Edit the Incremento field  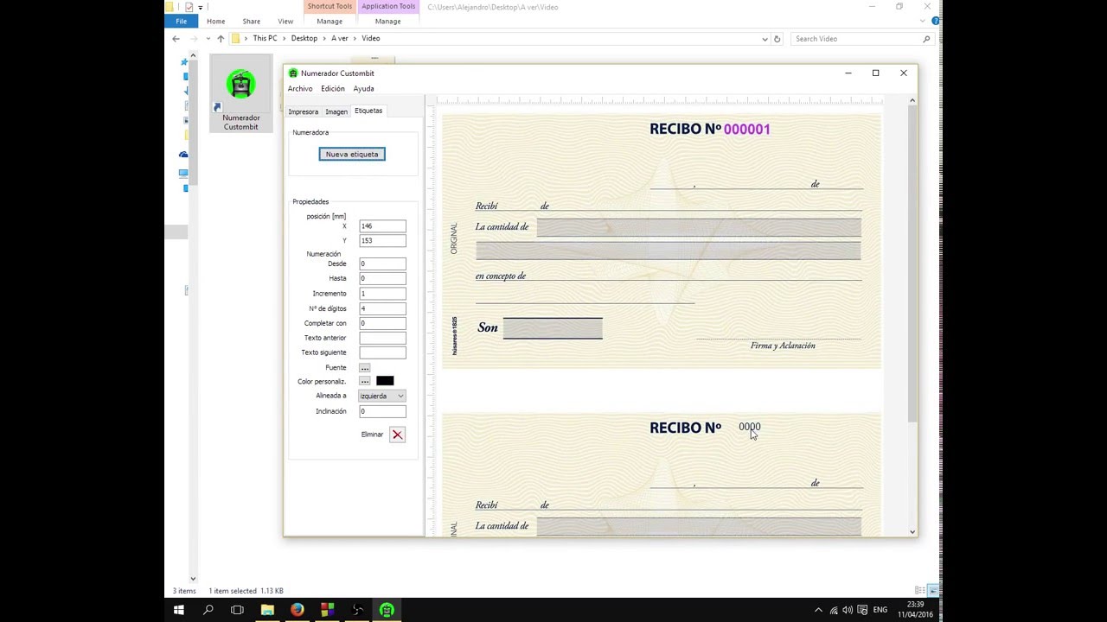point(382,294)
